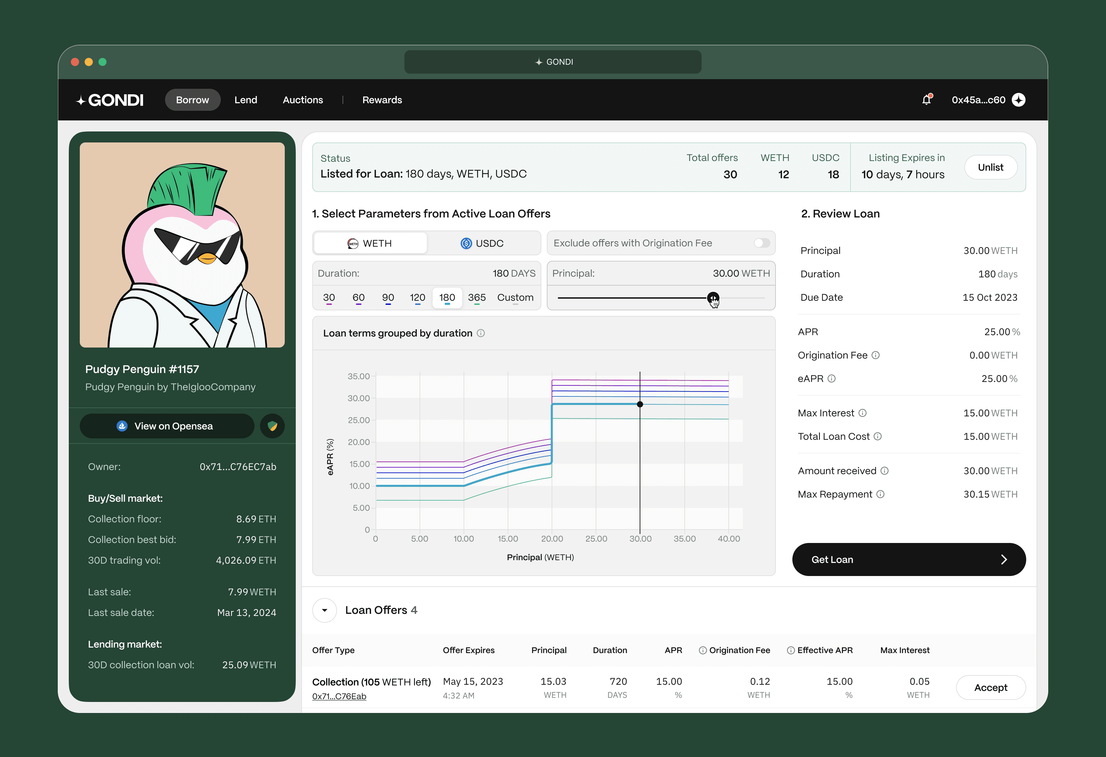Viewport: 1106px width, 757px height.
Task: Select 180 days duration
Action: (x=447, y=298)
